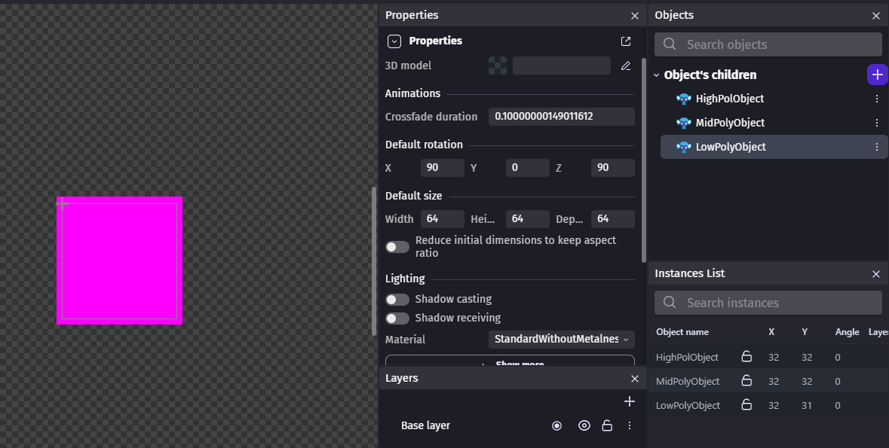The image size is (889, 448).
Task: Add a new layer with plus icon
Action: tap(630, 401)
